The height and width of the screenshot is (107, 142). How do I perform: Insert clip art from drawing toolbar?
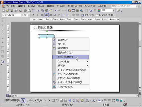(x=78, y=100)
